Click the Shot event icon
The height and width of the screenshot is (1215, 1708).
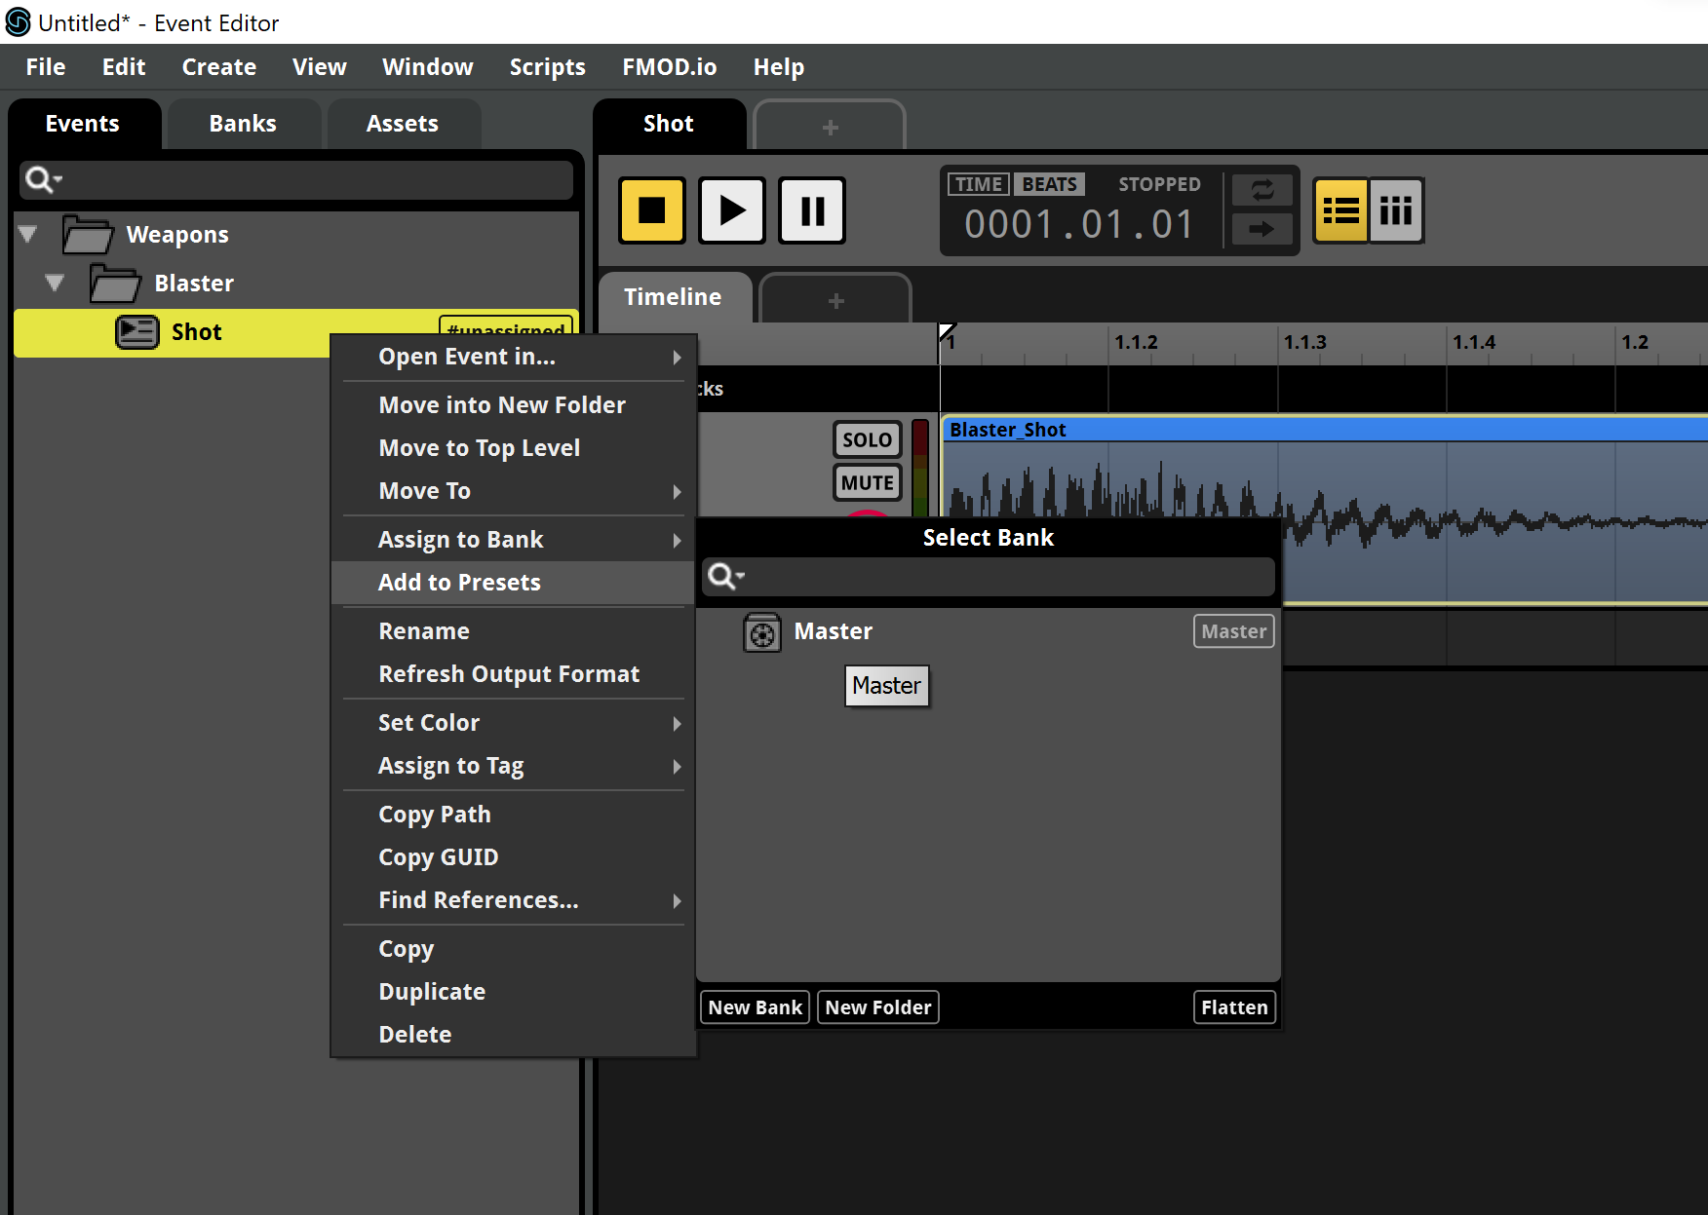tap(137, 332)
